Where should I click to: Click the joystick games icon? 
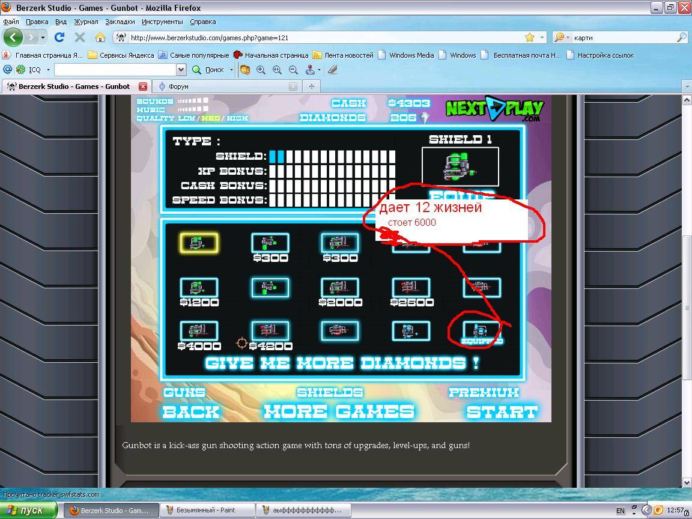click(x=310, y=69)
